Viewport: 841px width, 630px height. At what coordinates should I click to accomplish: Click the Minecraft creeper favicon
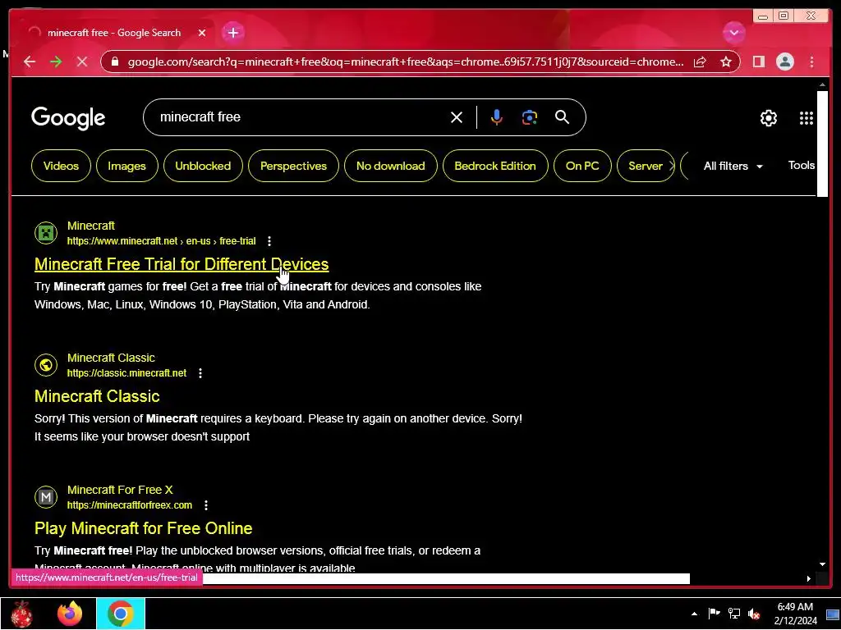point(46,233)
